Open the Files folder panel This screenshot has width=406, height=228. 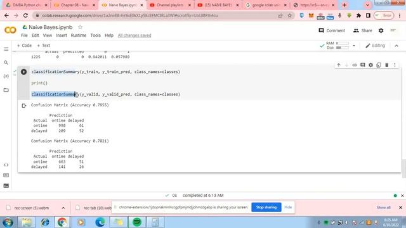[6, 90]
